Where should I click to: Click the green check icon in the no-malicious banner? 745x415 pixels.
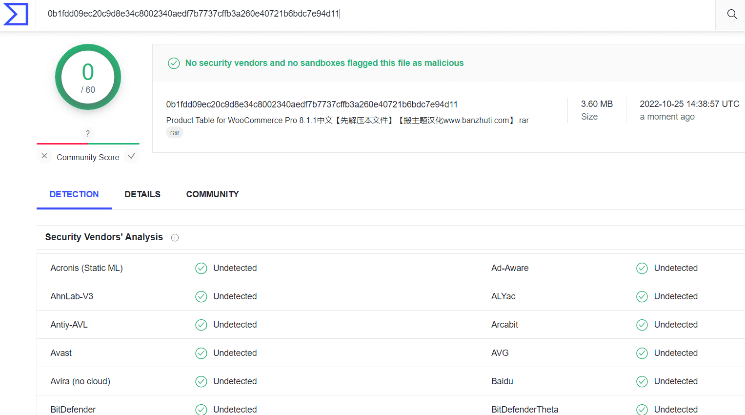point(174,63)
